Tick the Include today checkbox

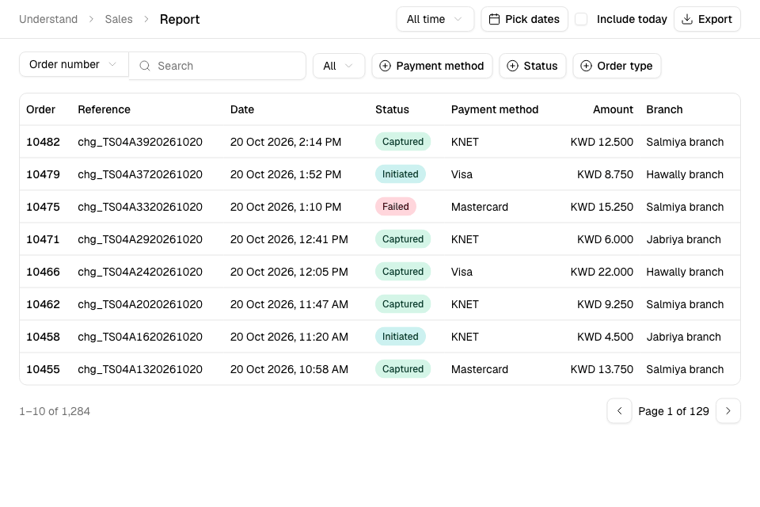581,19
